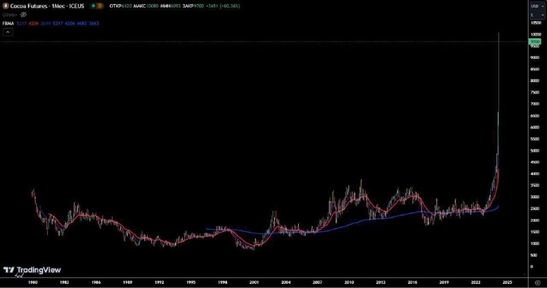Click the 1980 label on time axis
547x288 pixels.
(32, 282)
